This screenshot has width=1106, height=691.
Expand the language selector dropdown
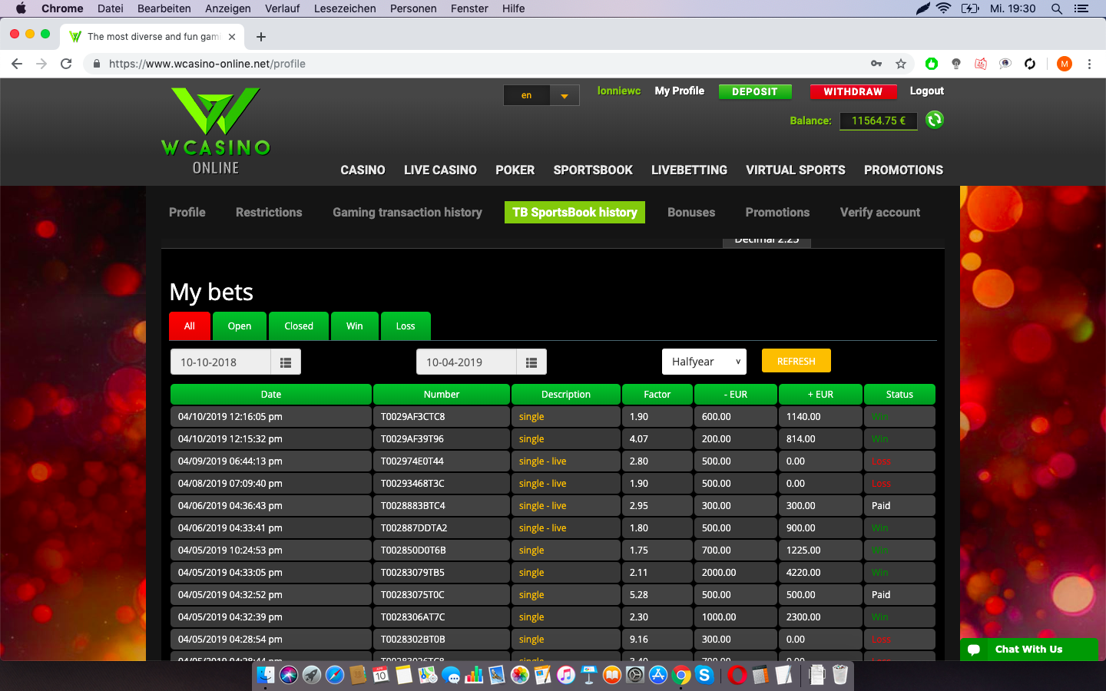click(565, 96)
